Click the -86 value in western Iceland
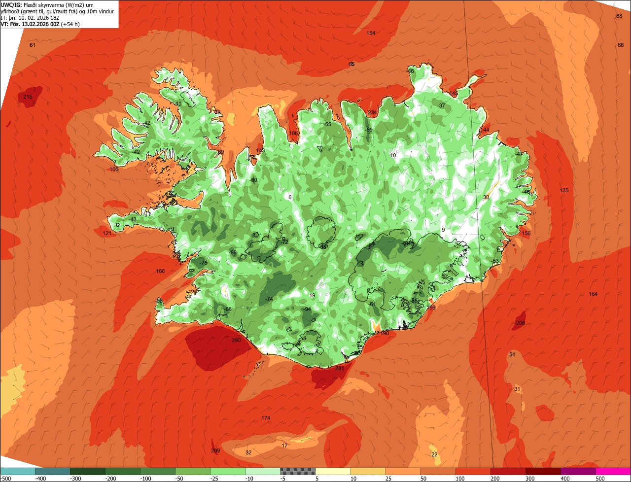 pos(233,253)
